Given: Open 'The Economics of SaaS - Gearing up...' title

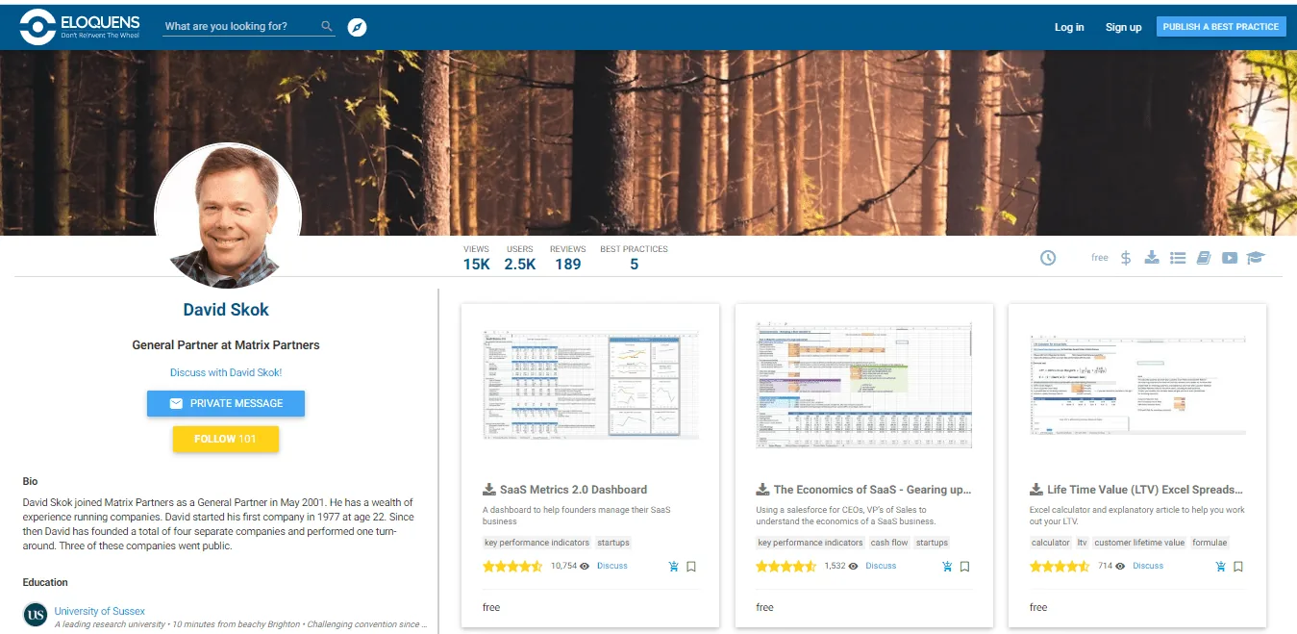Looking at the screenshot, I should pyautogui.click(x=872, y=489).
